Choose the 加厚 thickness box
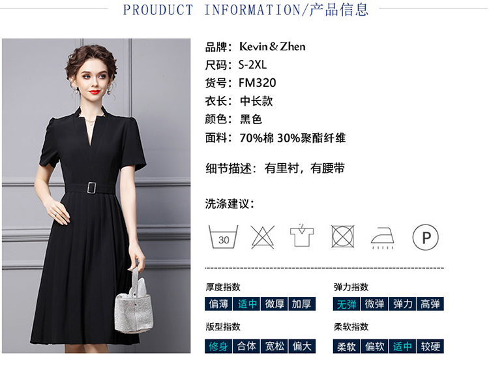 302,303
